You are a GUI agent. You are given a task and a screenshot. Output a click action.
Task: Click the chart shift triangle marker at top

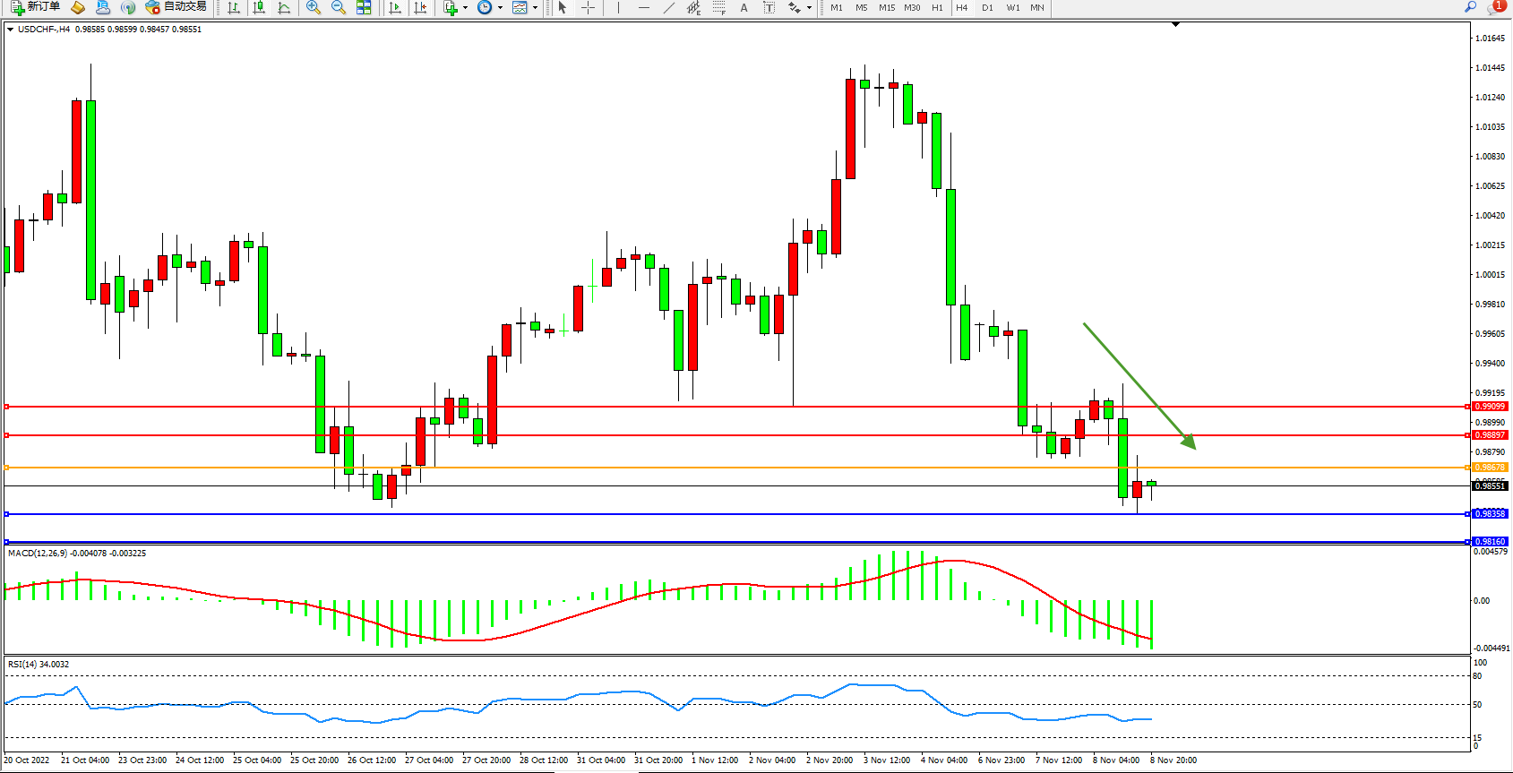click(1175, 25)
